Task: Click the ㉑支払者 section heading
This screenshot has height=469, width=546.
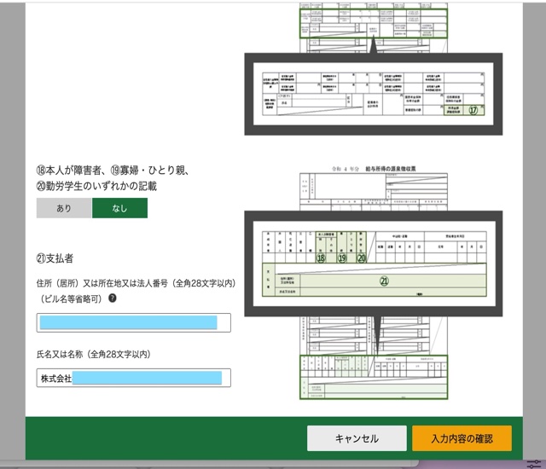Action: [59, 258]
